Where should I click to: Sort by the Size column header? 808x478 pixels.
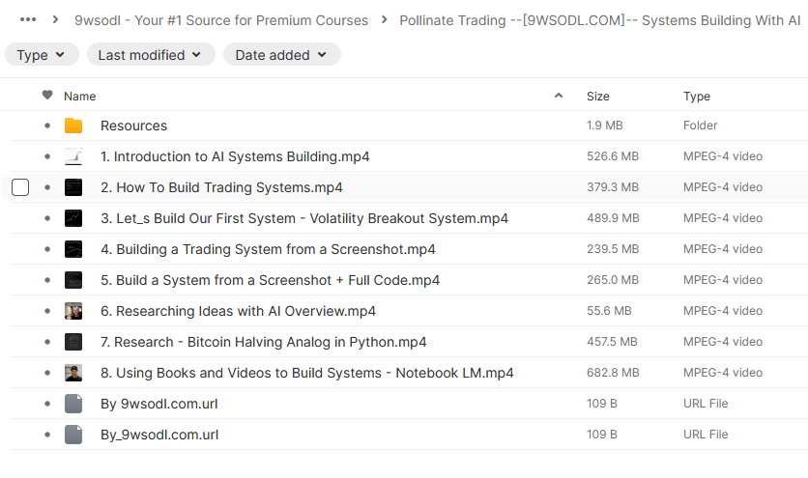click(x=597, y=97)
